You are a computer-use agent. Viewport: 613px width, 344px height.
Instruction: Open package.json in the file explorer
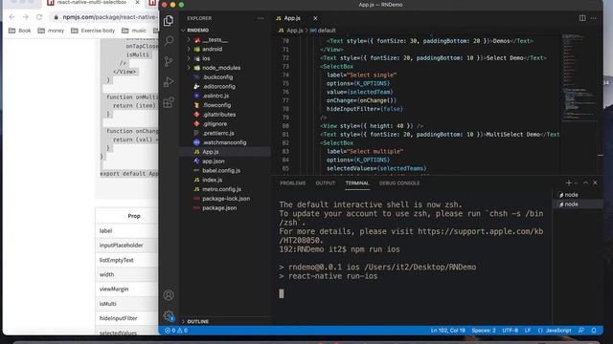[x=225, y=208]
